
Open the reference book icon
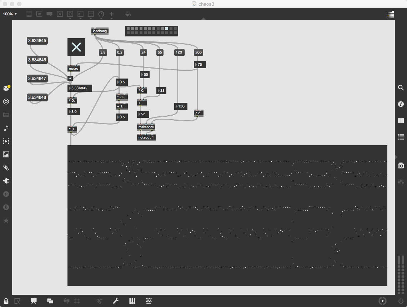click(x=401, y=120)
